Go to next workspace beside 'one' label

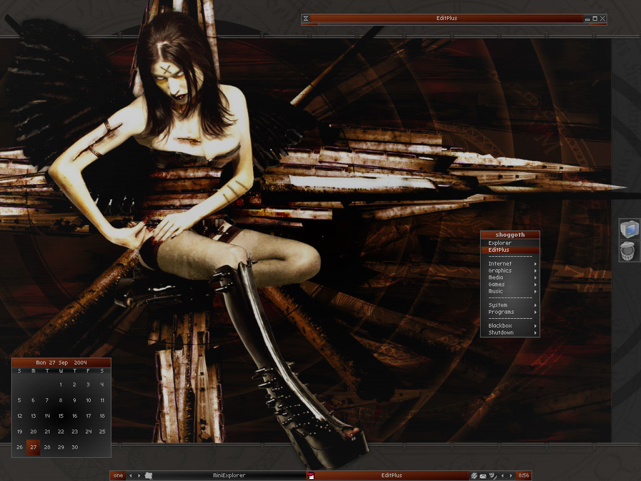[139, 475]
